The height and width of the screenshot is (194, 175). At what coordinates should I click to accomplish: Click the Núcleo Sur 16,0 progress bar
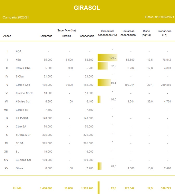tap(99, 99)
